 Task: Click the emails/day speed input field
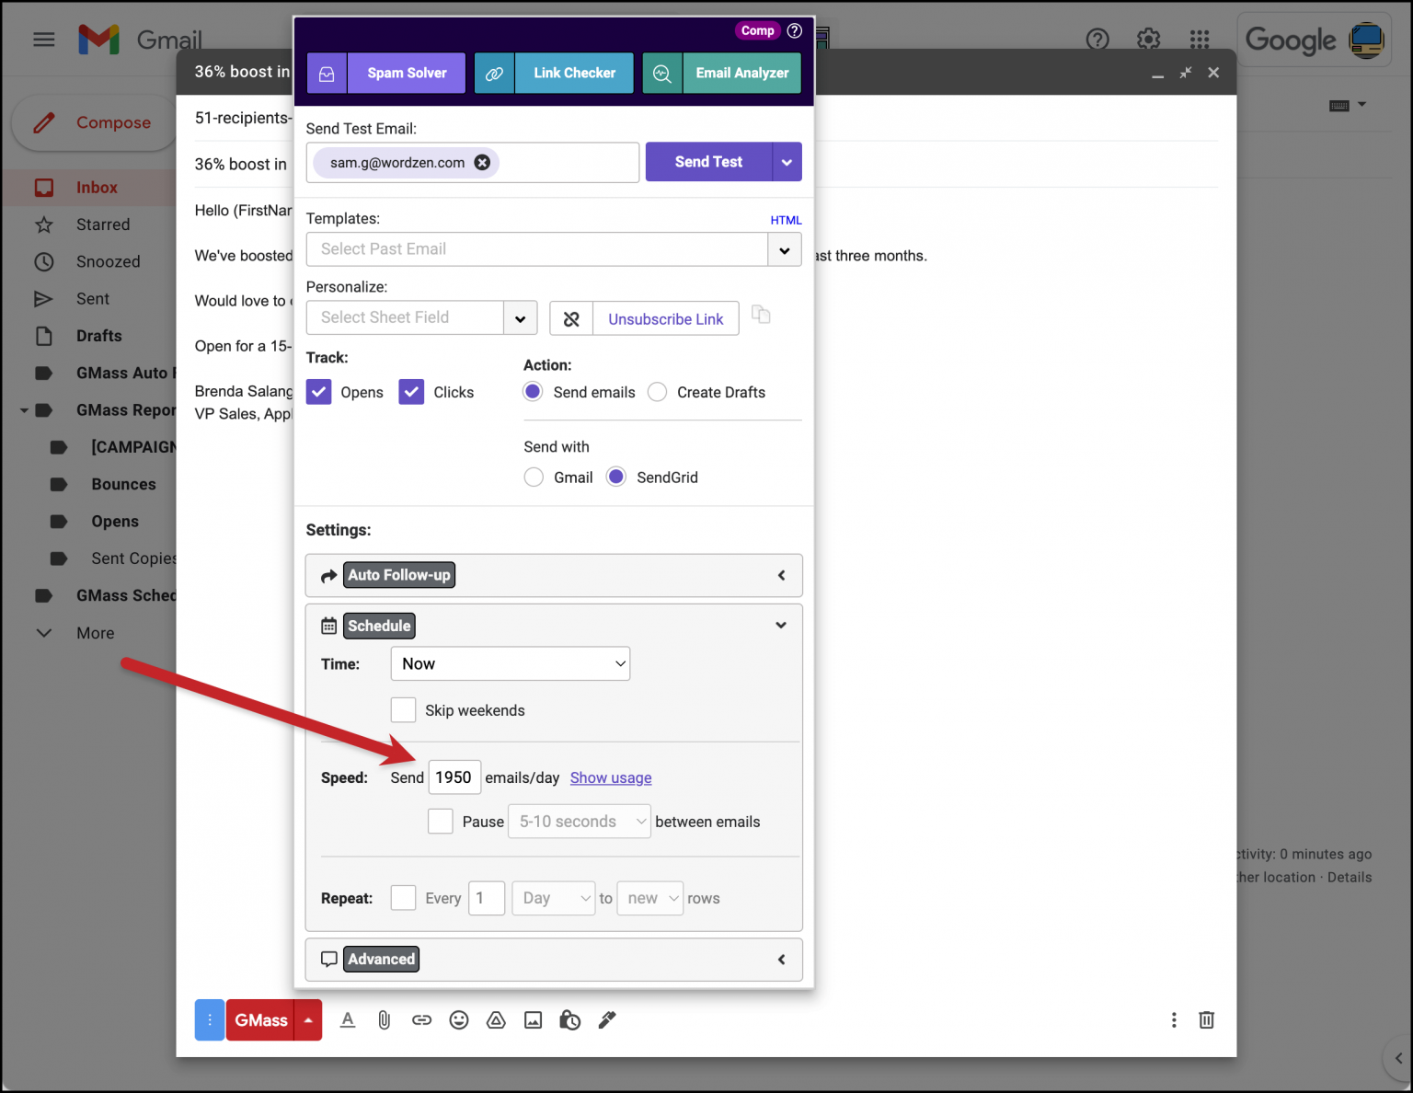(454, 777)
